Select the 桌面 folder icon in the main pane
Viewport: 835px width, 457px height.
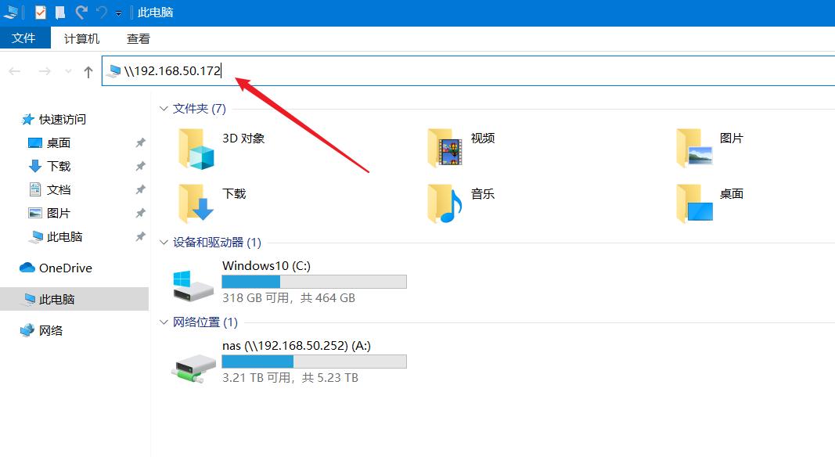(x=694, y=203)
